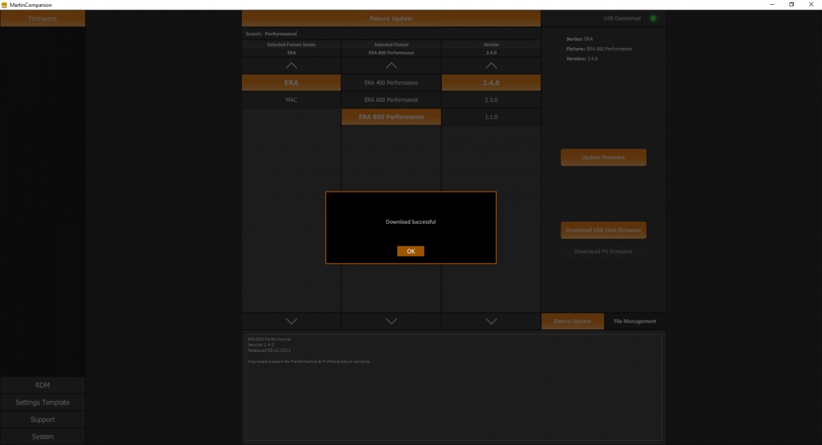Move up in the version list
The image size is (822, 445).
point(491,66)
